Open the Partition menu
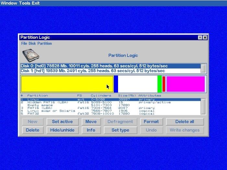 click(45, 43)
